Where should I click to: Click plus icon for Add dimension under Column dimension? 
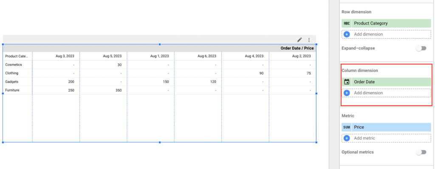click(x=347, y=93)
